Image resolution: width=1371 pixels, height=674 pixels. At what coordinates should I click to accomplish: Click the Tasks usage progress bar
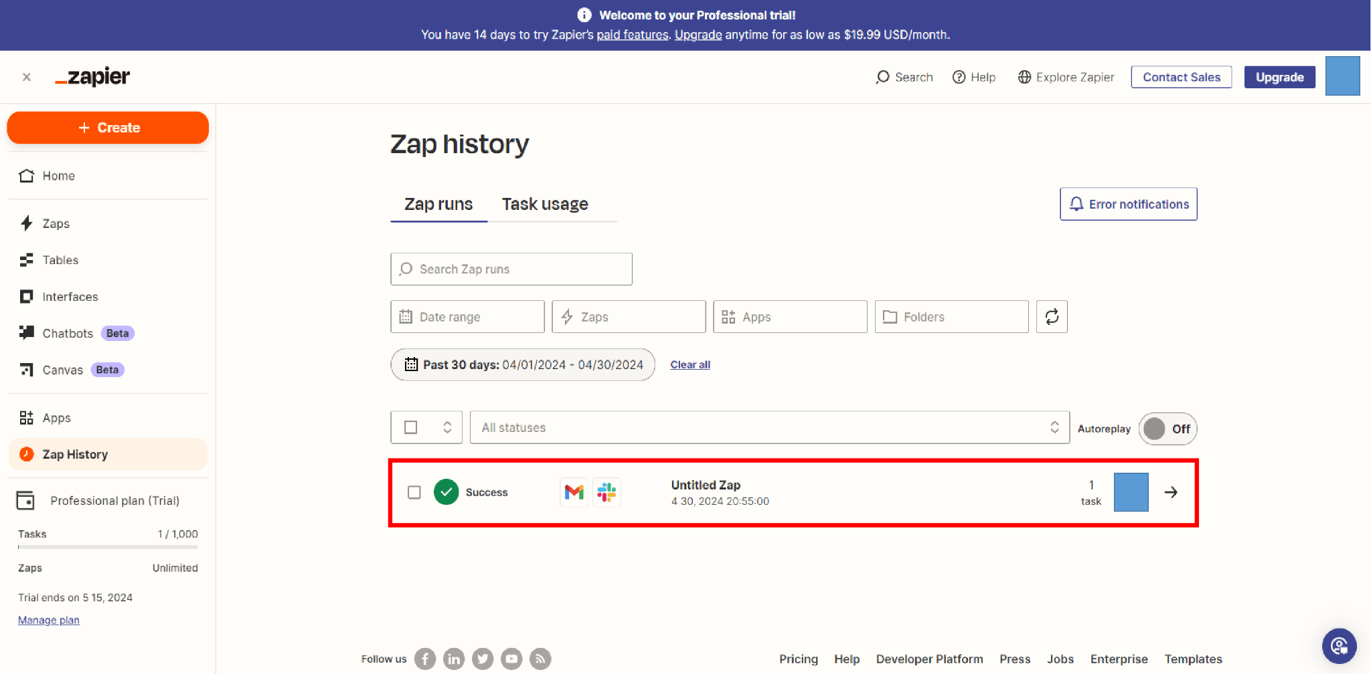click(x=108, y=547)
